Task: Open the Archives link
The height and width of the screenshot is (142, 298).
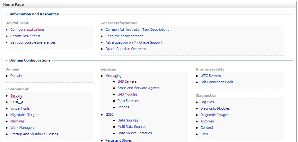Action: [207, 121]
